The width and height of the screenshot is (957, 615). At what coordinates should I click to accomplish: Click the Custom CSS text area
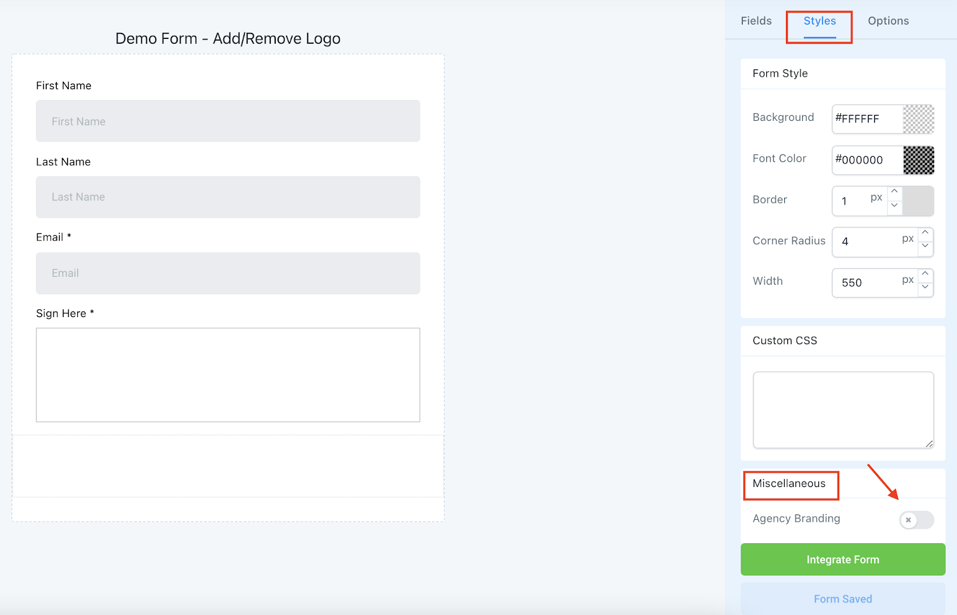843,410
